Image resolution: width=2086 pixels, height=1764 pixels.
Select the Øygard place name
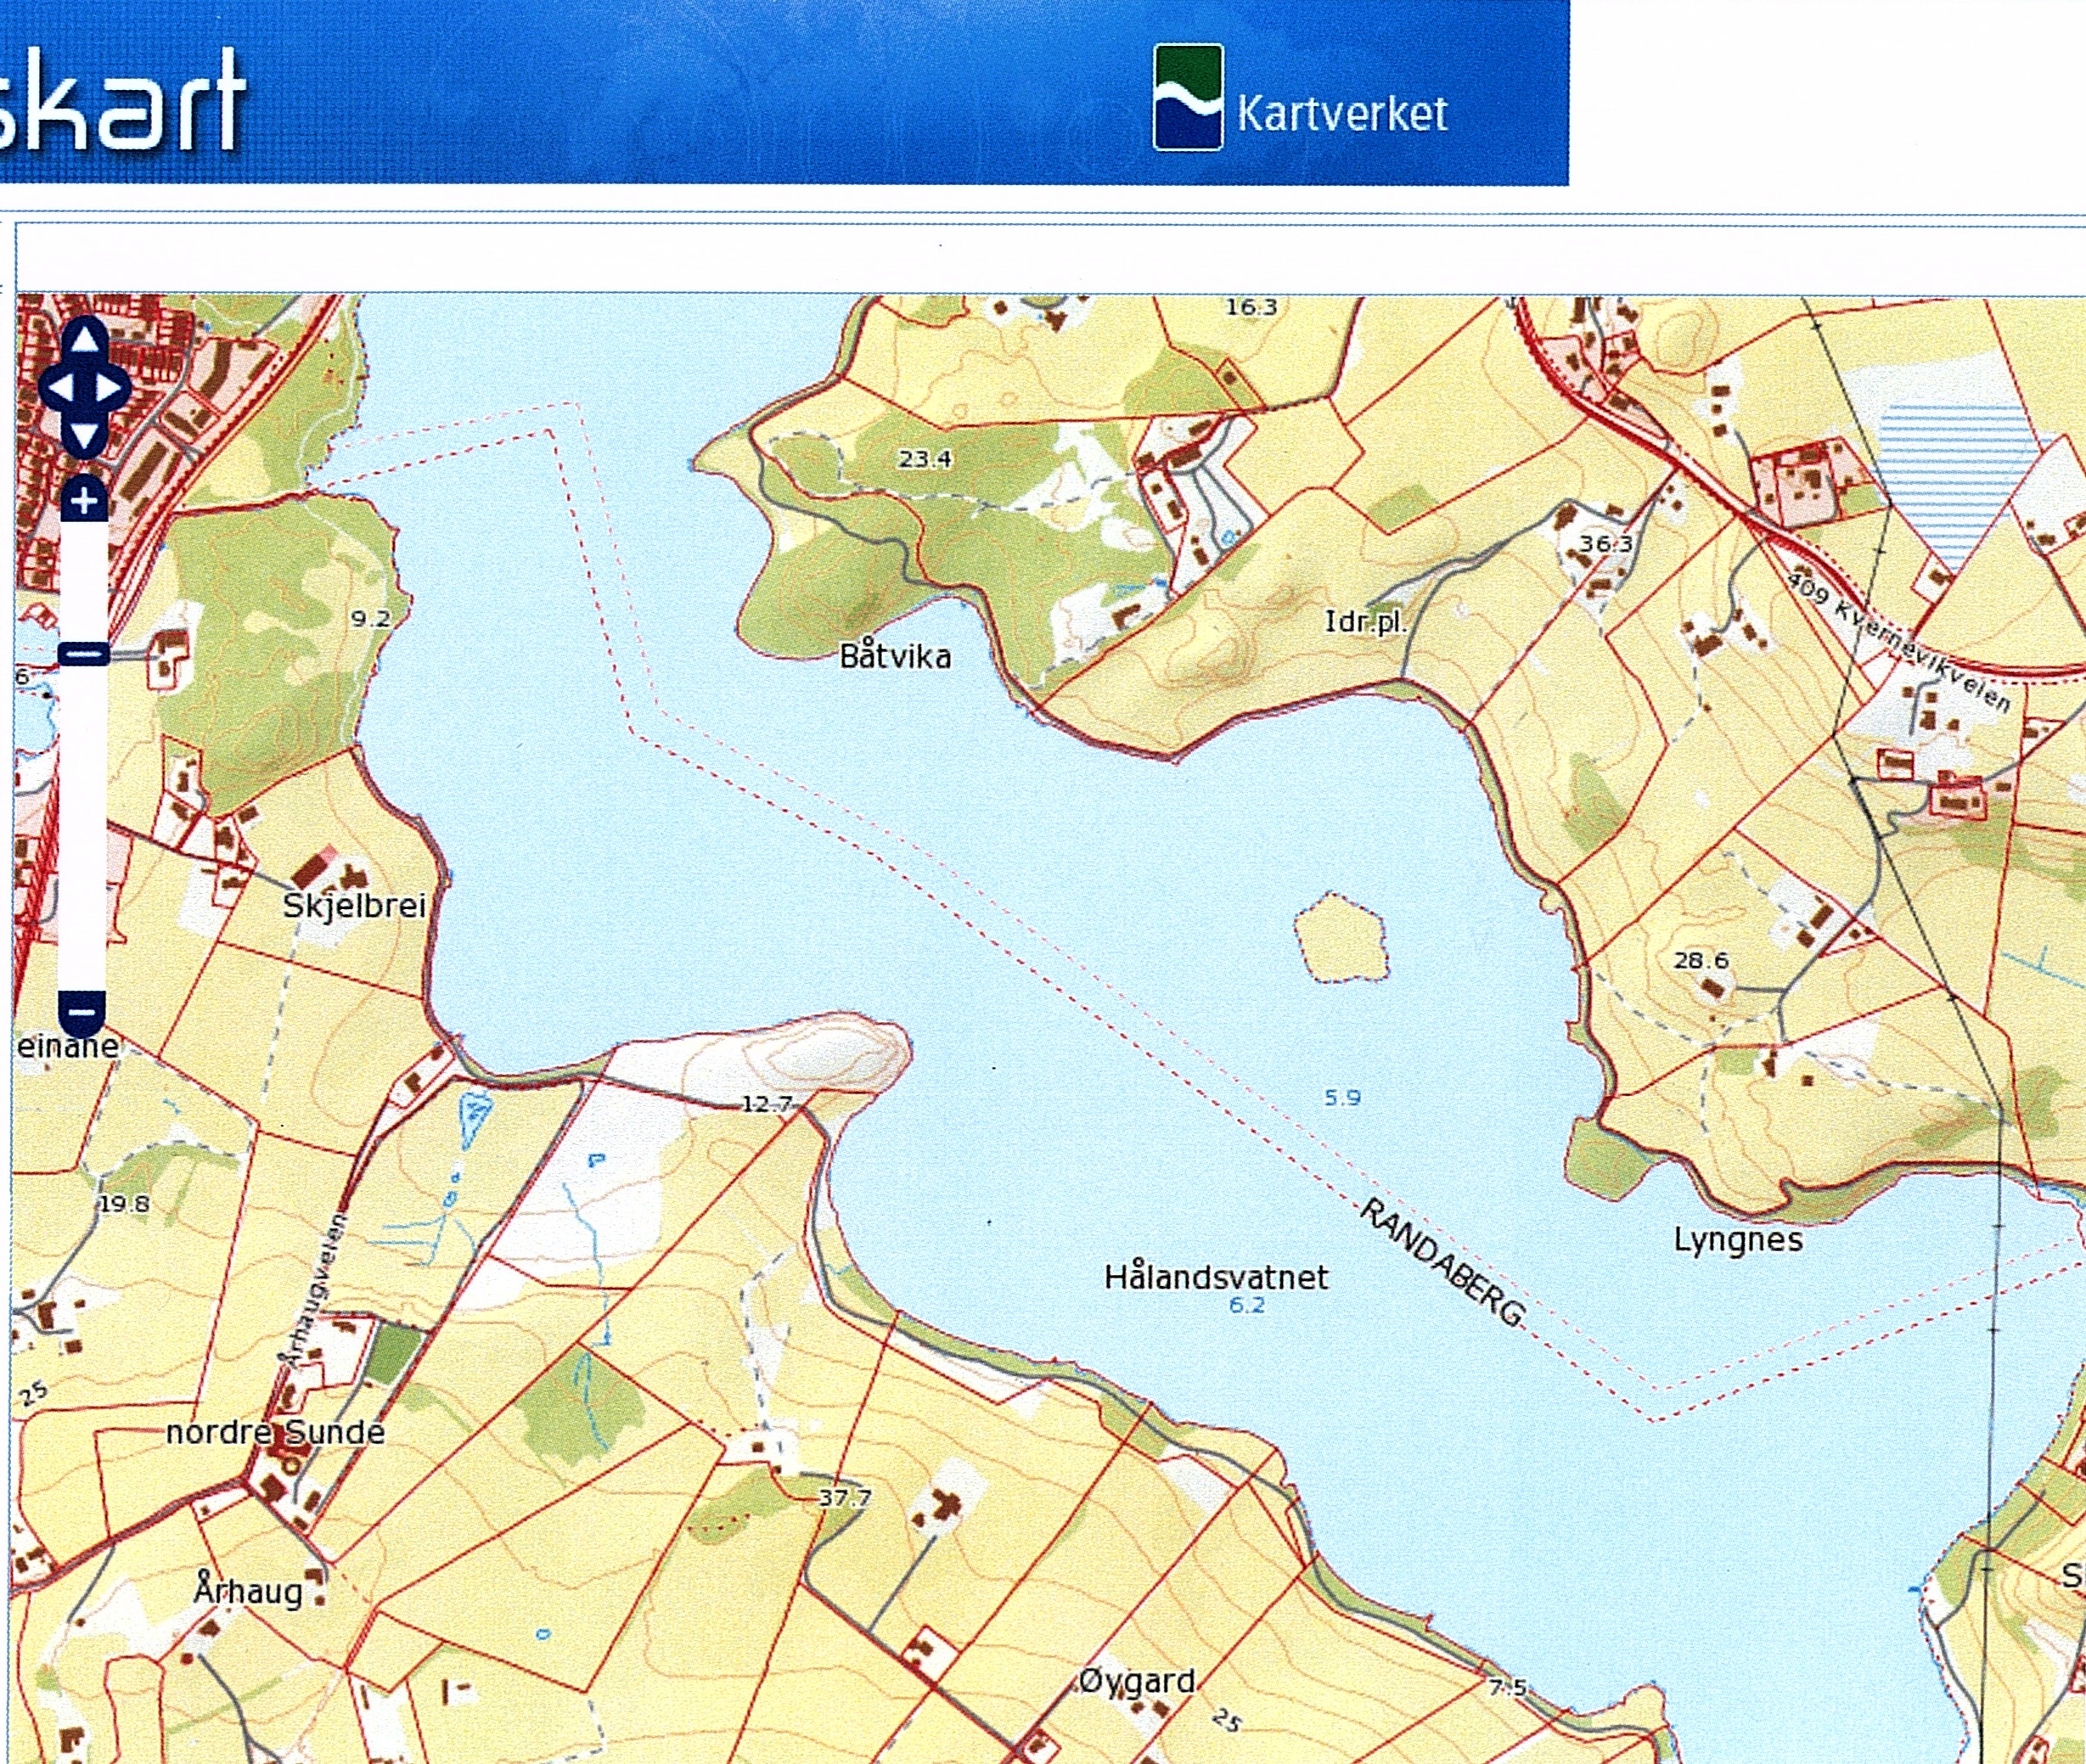coord(1137,1681)
